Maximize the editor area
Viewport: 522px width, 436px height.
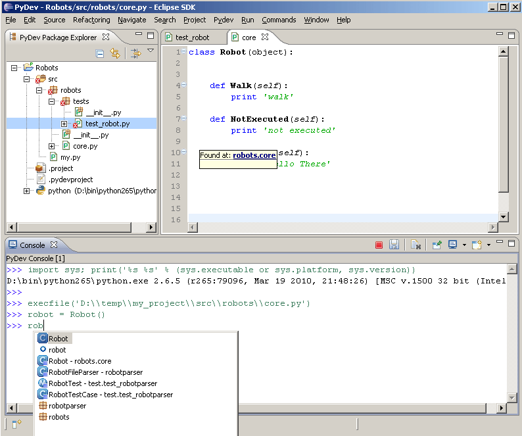(511, 36)
